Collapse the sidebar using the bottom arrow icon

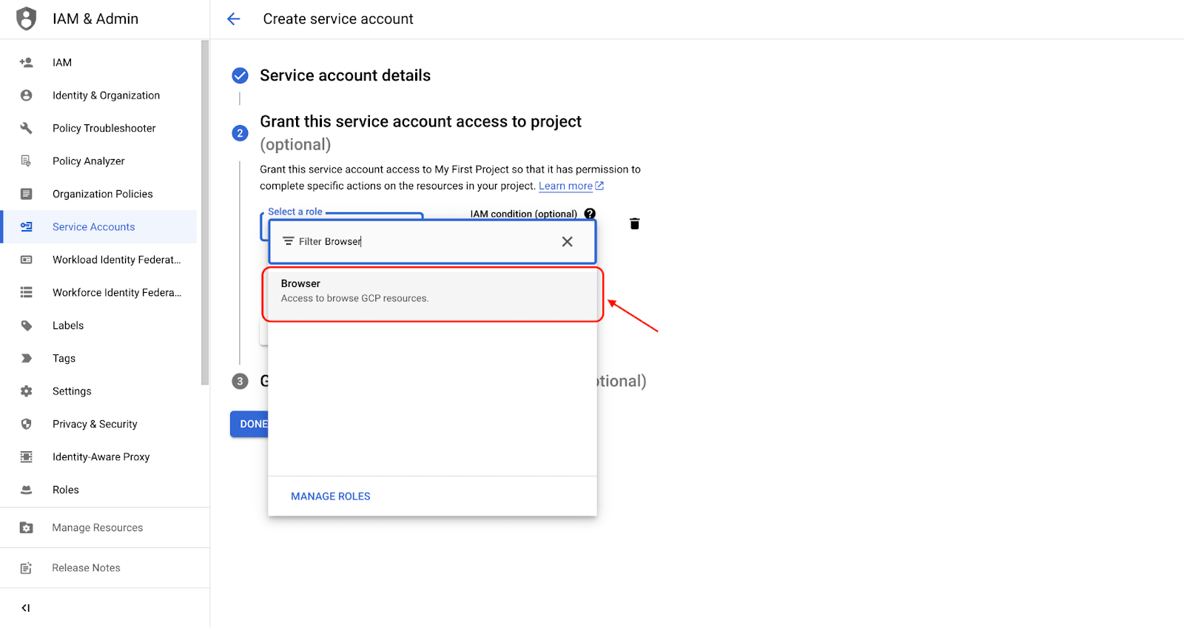pyautogui.click(x=26, y=608)
